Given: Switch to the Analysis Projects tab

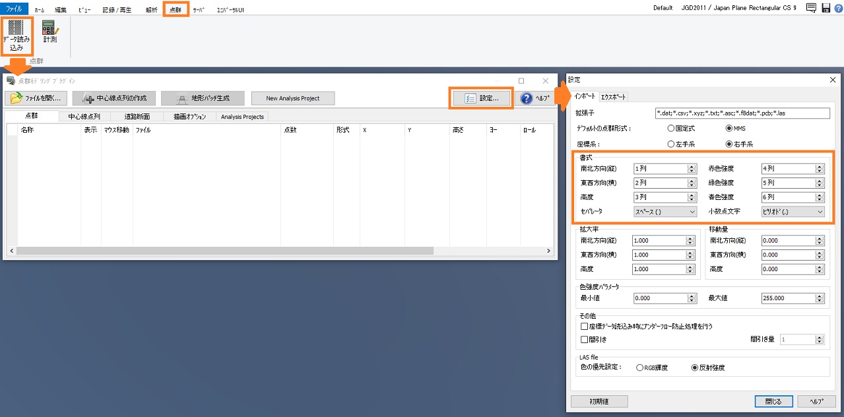Looking at the screenshot, I should tap(242, 117).
